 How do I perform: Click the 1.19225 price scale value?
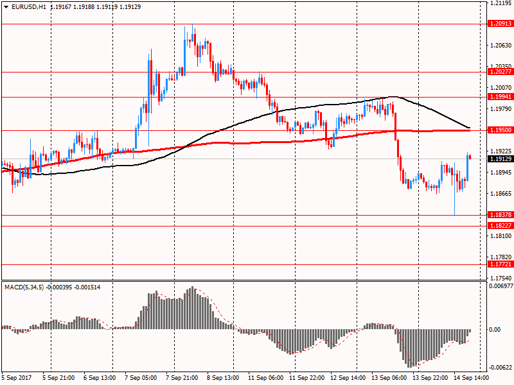(x=501, y=151)
